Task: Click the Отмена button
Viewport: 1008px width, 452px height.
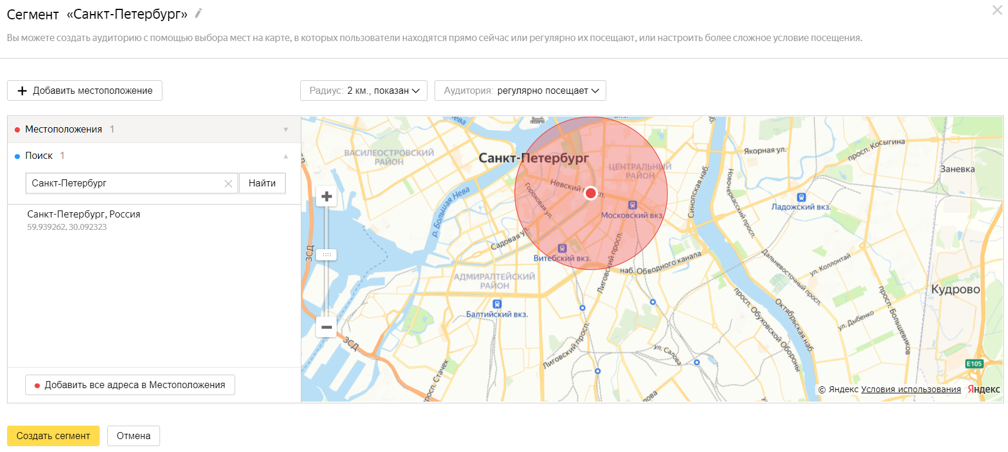Action: pyautogui.click(x=134, y=436)
